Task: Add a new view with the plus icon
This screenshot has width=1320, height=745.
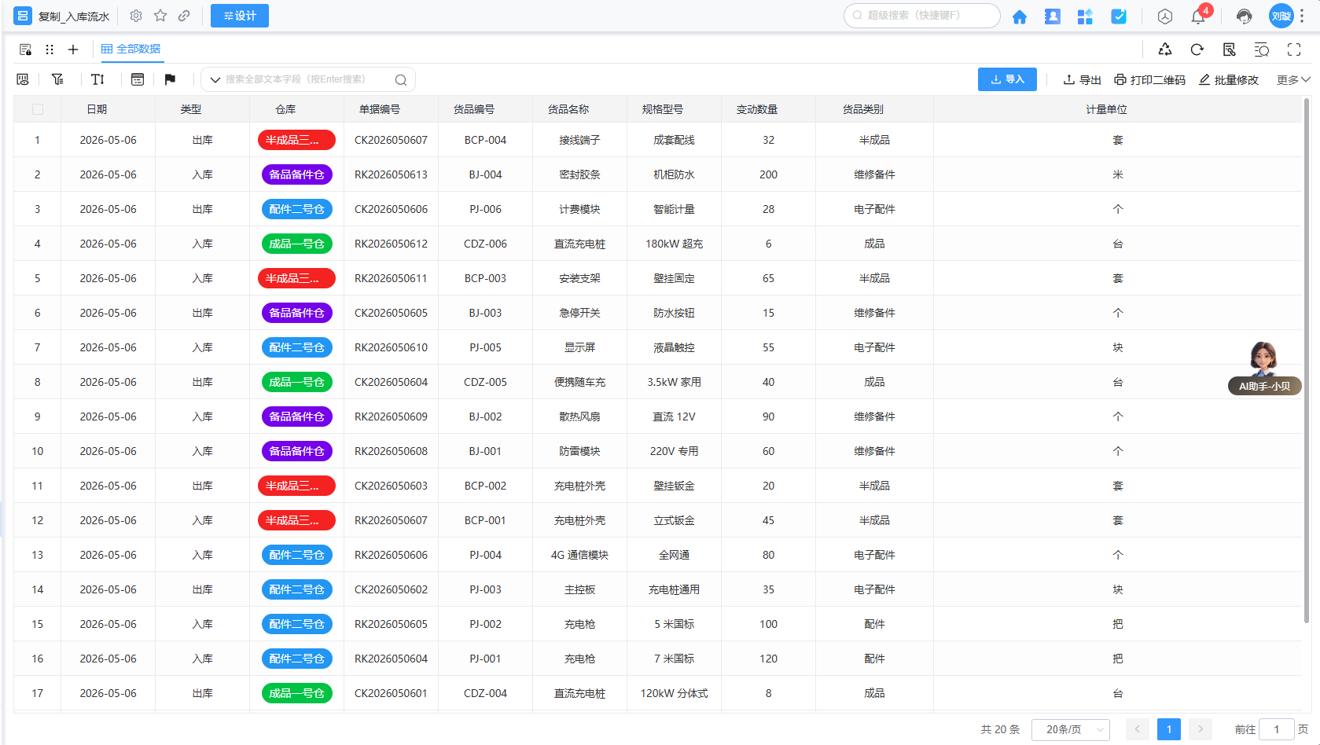Action: click(x=73, y=50)
